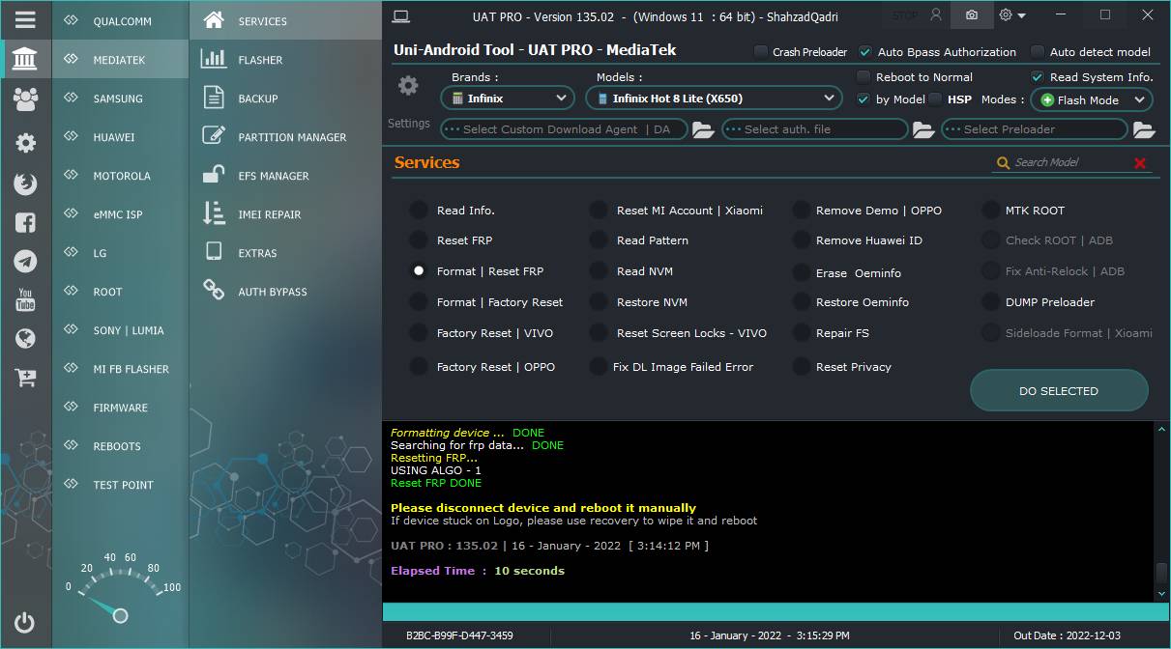
Task: Open the Models dropdown Infinix Hot 8 Lite
Action: [x=715, y=99]
